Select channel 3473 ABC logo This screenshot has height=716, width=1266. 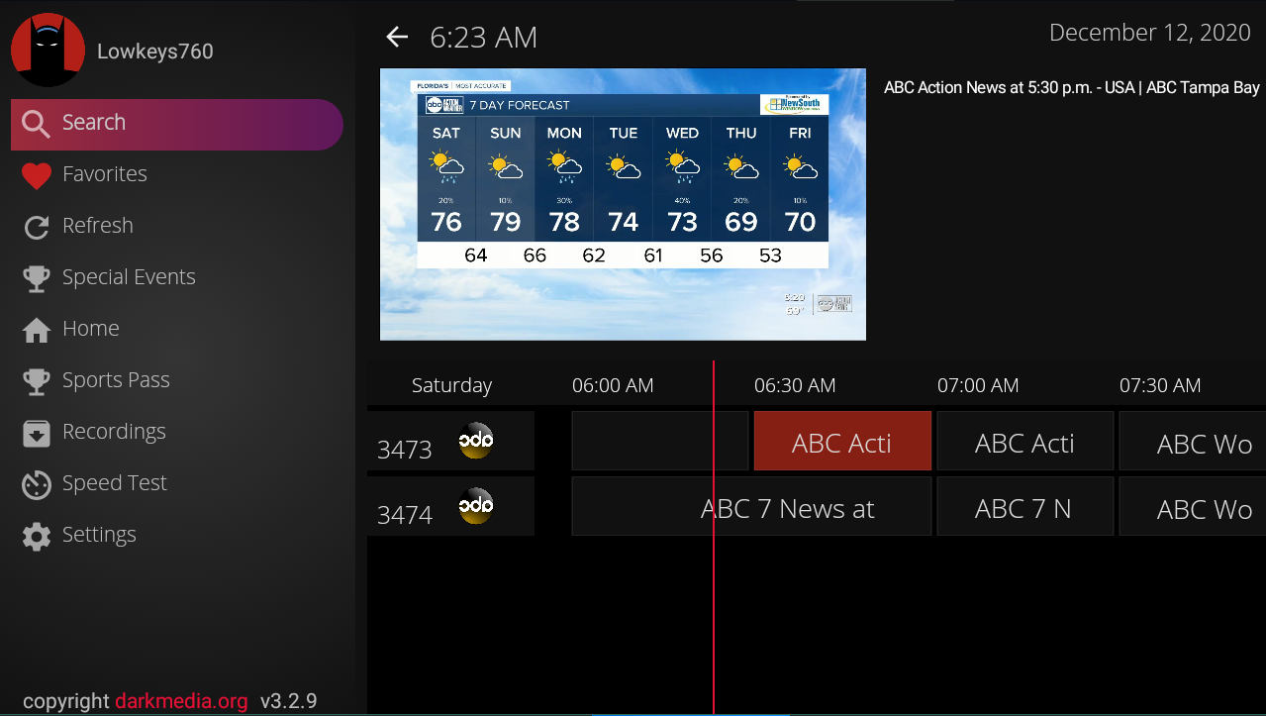[x=476, y=441]
